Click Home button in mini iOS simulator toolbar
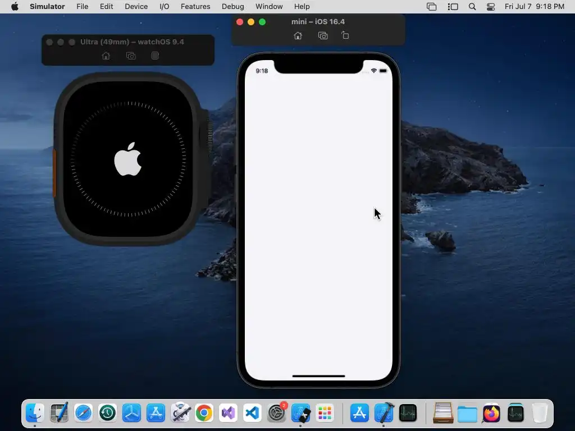 [x=298, y=35]
